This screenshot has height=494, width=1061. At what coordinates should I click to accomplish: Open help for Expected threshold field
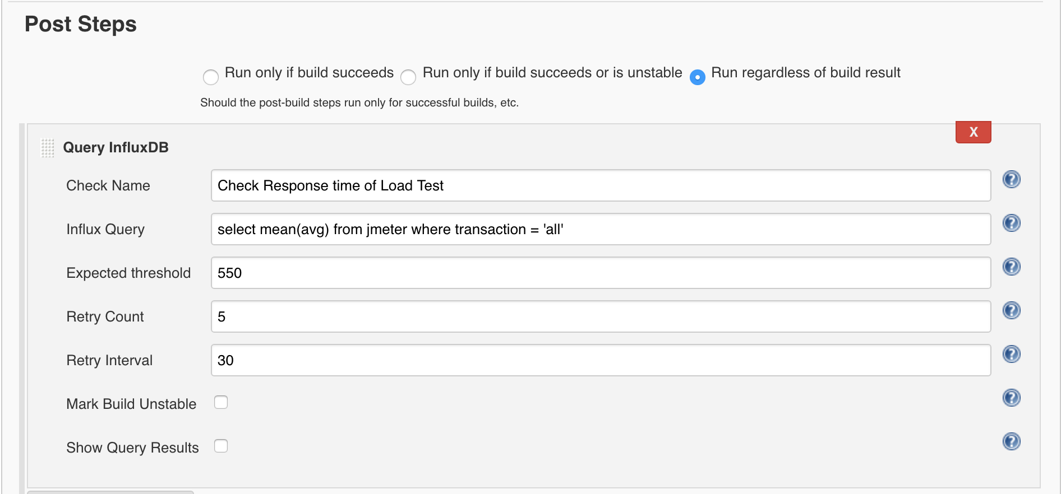tap(1011, 267)
